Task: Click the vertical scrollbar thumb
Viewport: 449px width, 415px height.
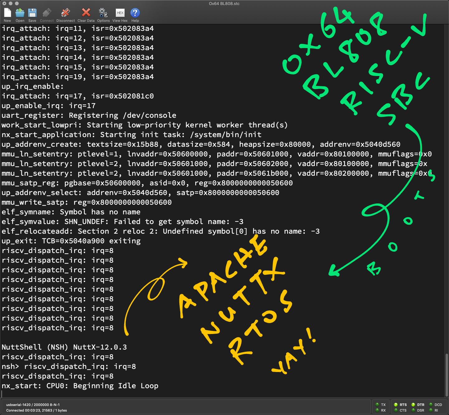Action: click(447, 375)
